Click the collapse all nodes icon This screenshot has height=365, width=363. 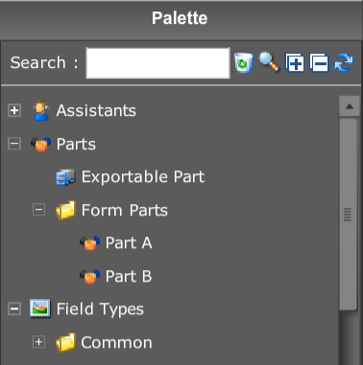click(319, 62)
